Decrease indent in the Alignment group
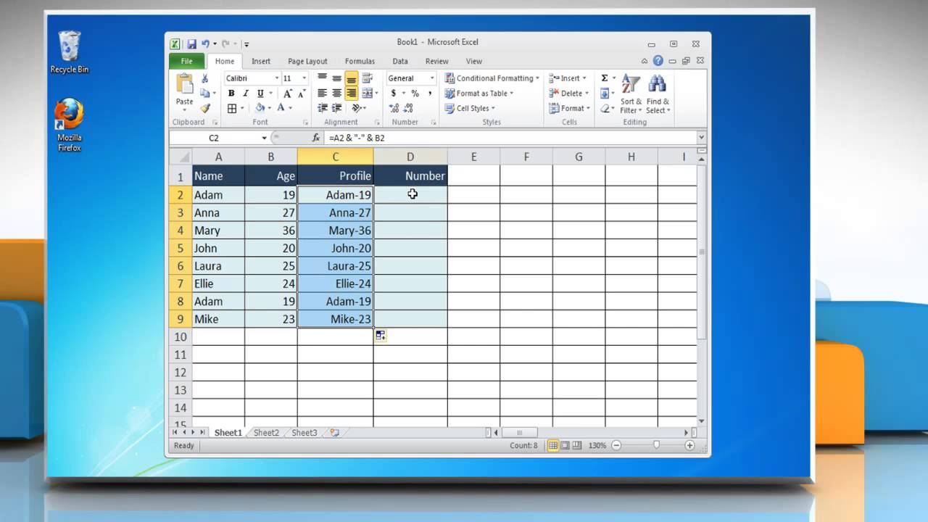 click(x=323, y=108)
